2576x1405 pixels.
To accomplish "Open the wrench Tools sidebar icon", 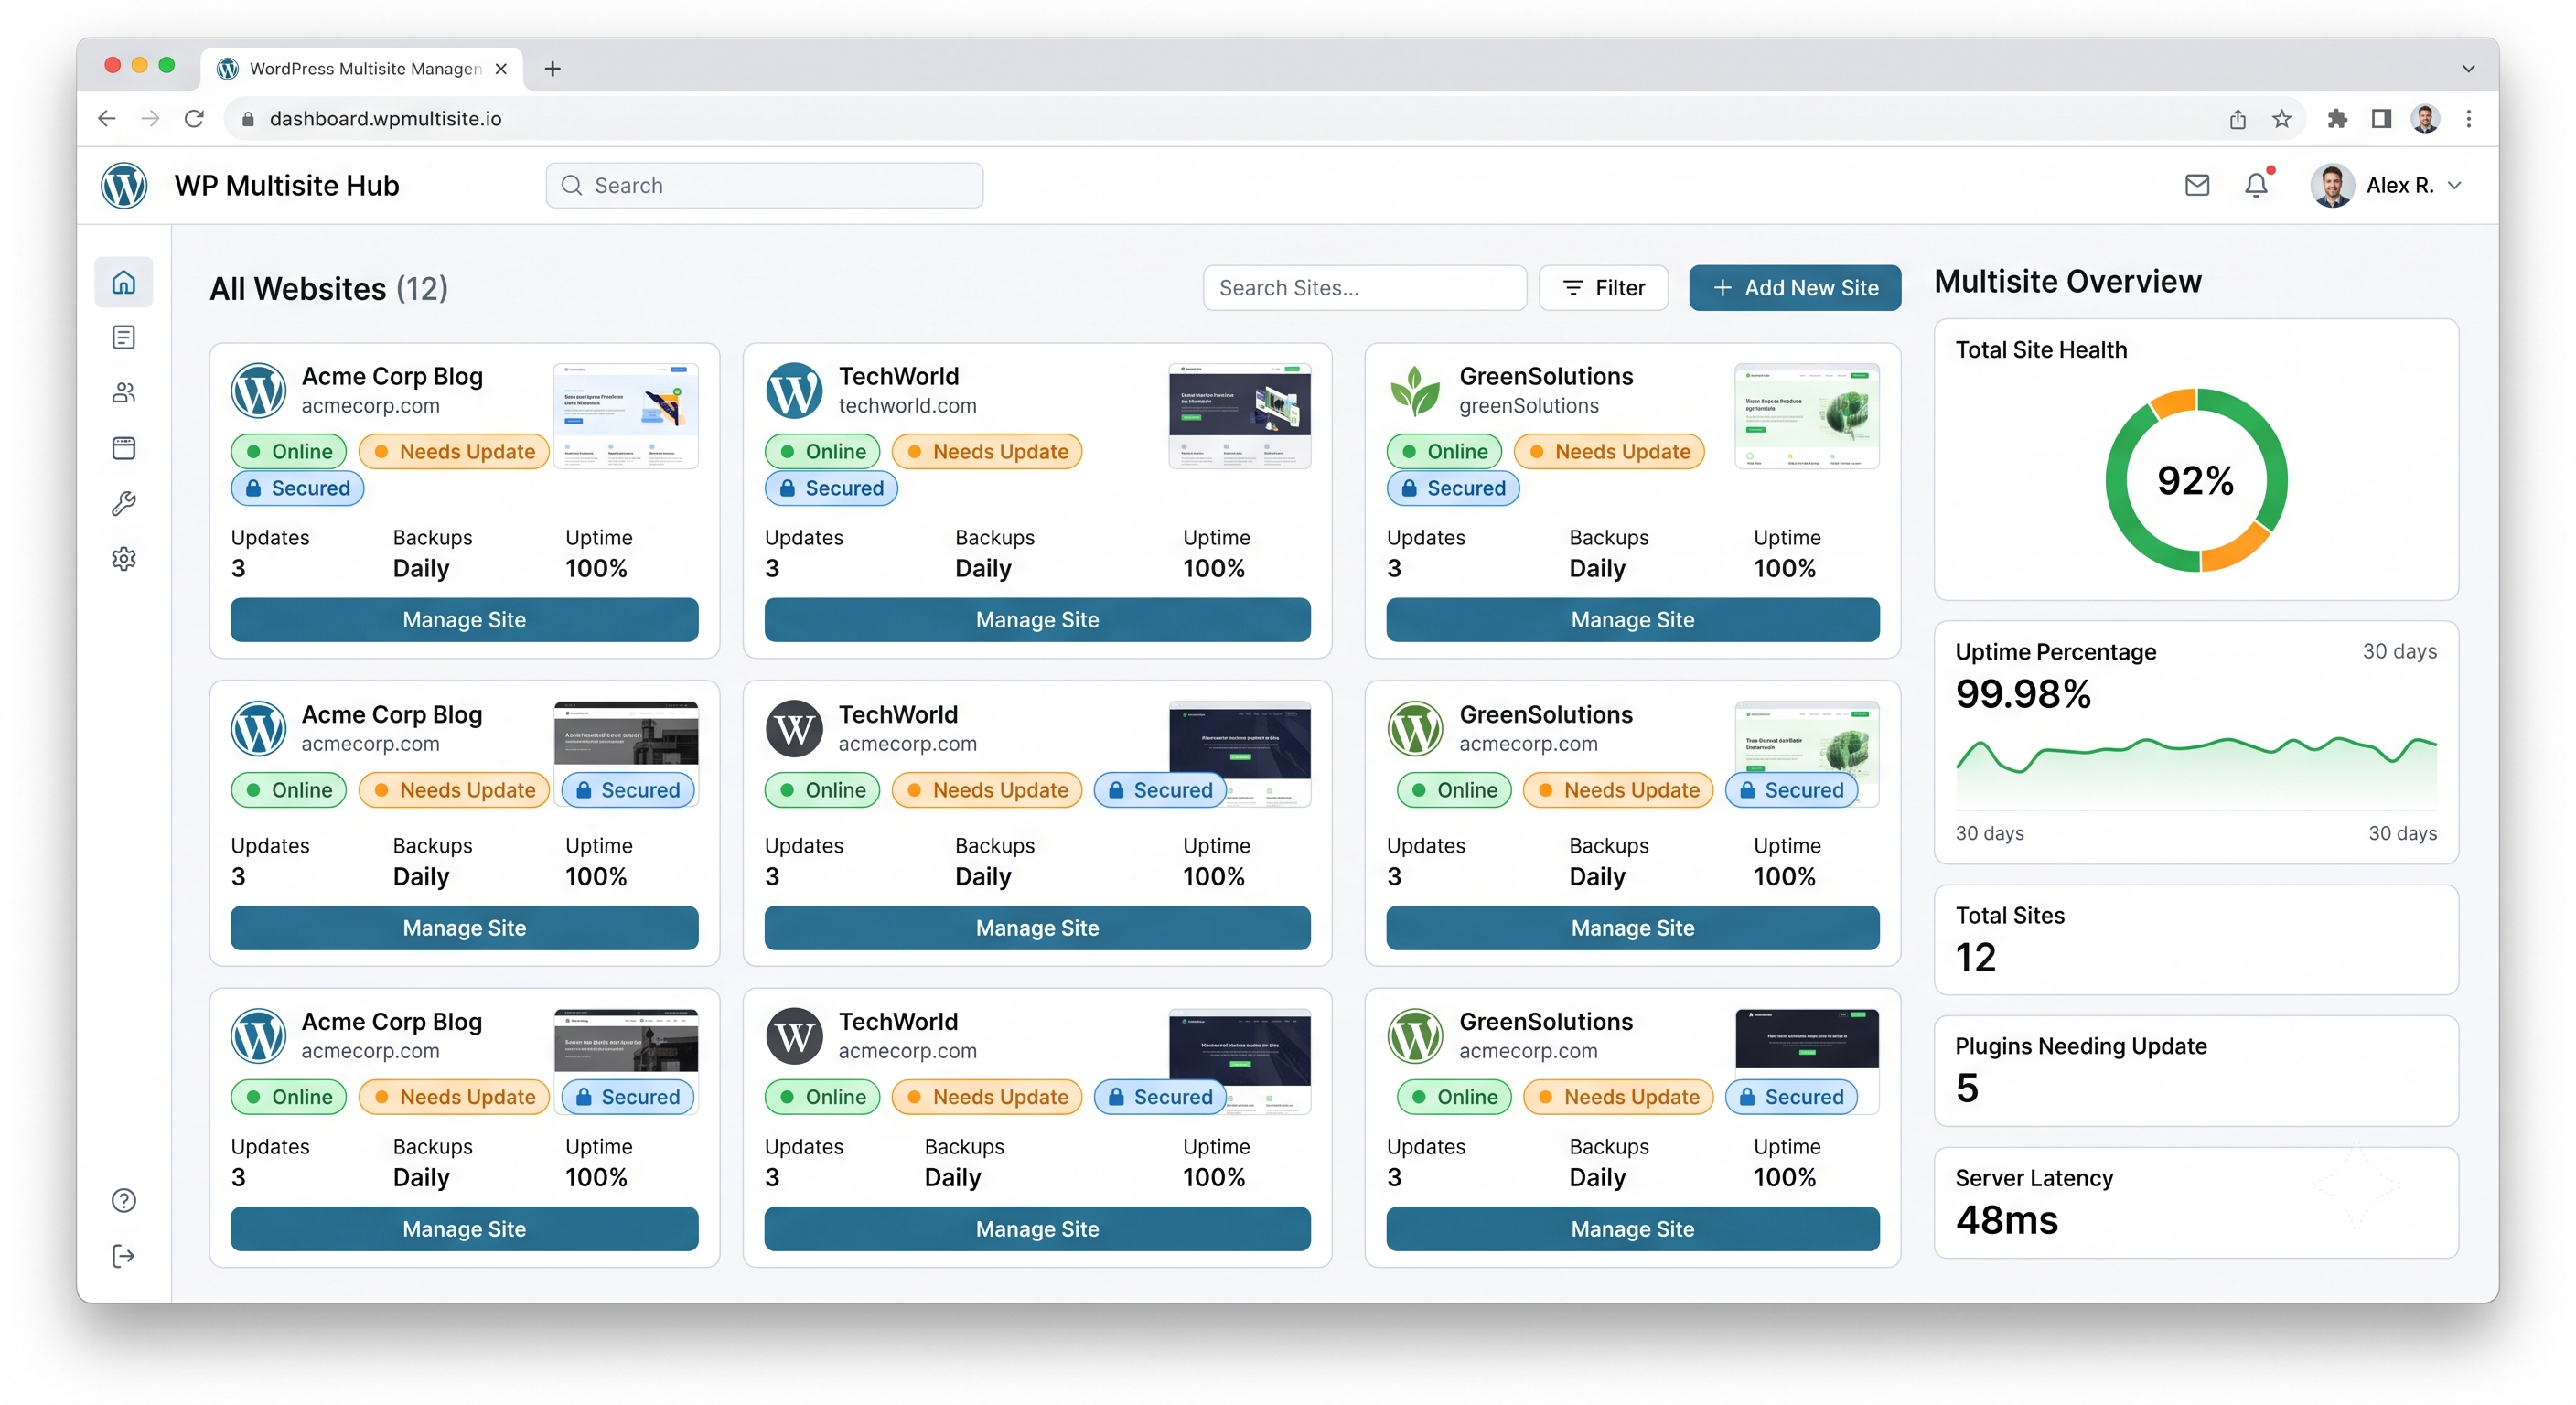I will 124,503.
